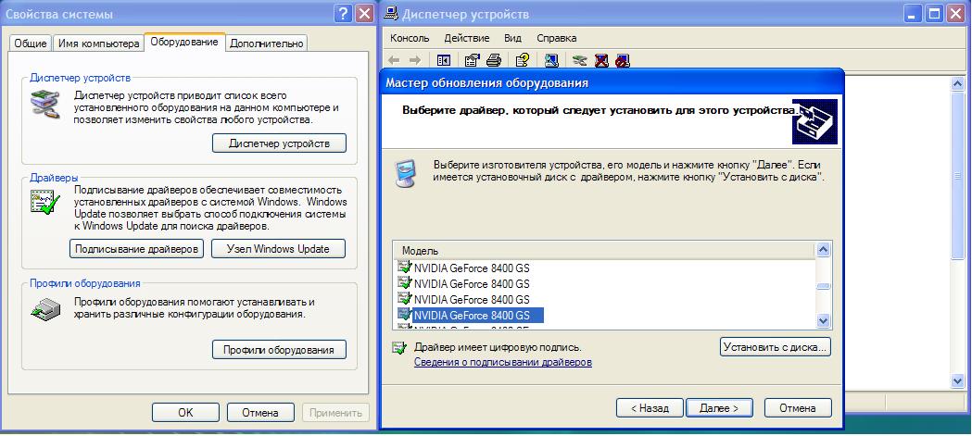The width and height of the screenshot is (972, 436).
Task: Open the Справка menu
Action: point(557,38)
